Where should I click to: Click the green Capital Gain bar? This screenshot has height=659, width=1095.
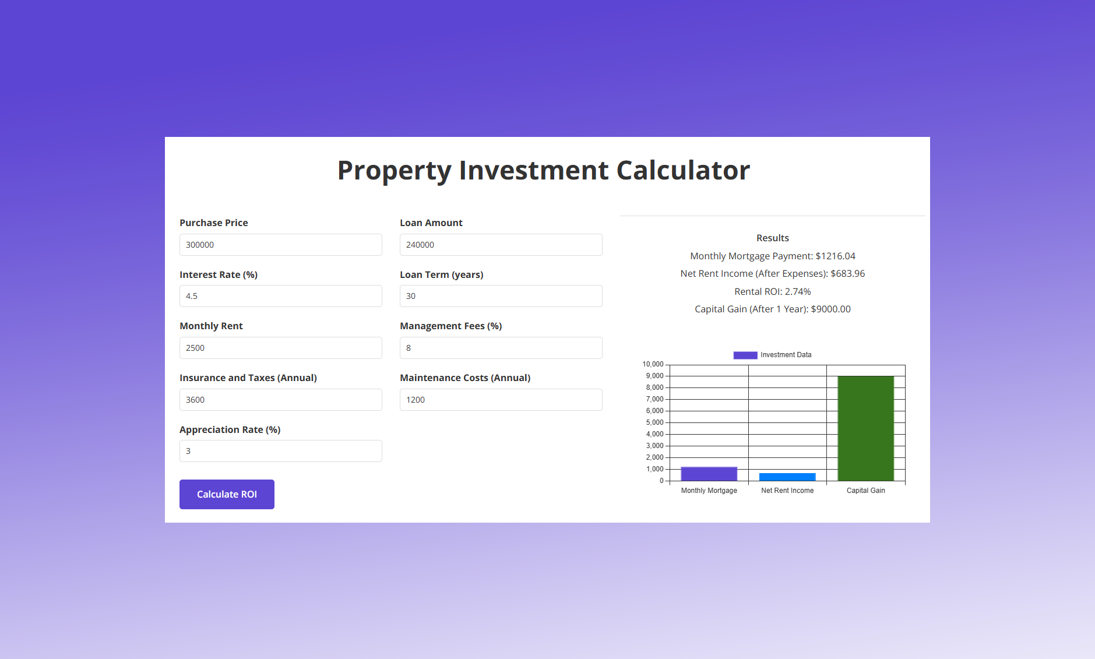pyautogui.click(x=865, y=428)
